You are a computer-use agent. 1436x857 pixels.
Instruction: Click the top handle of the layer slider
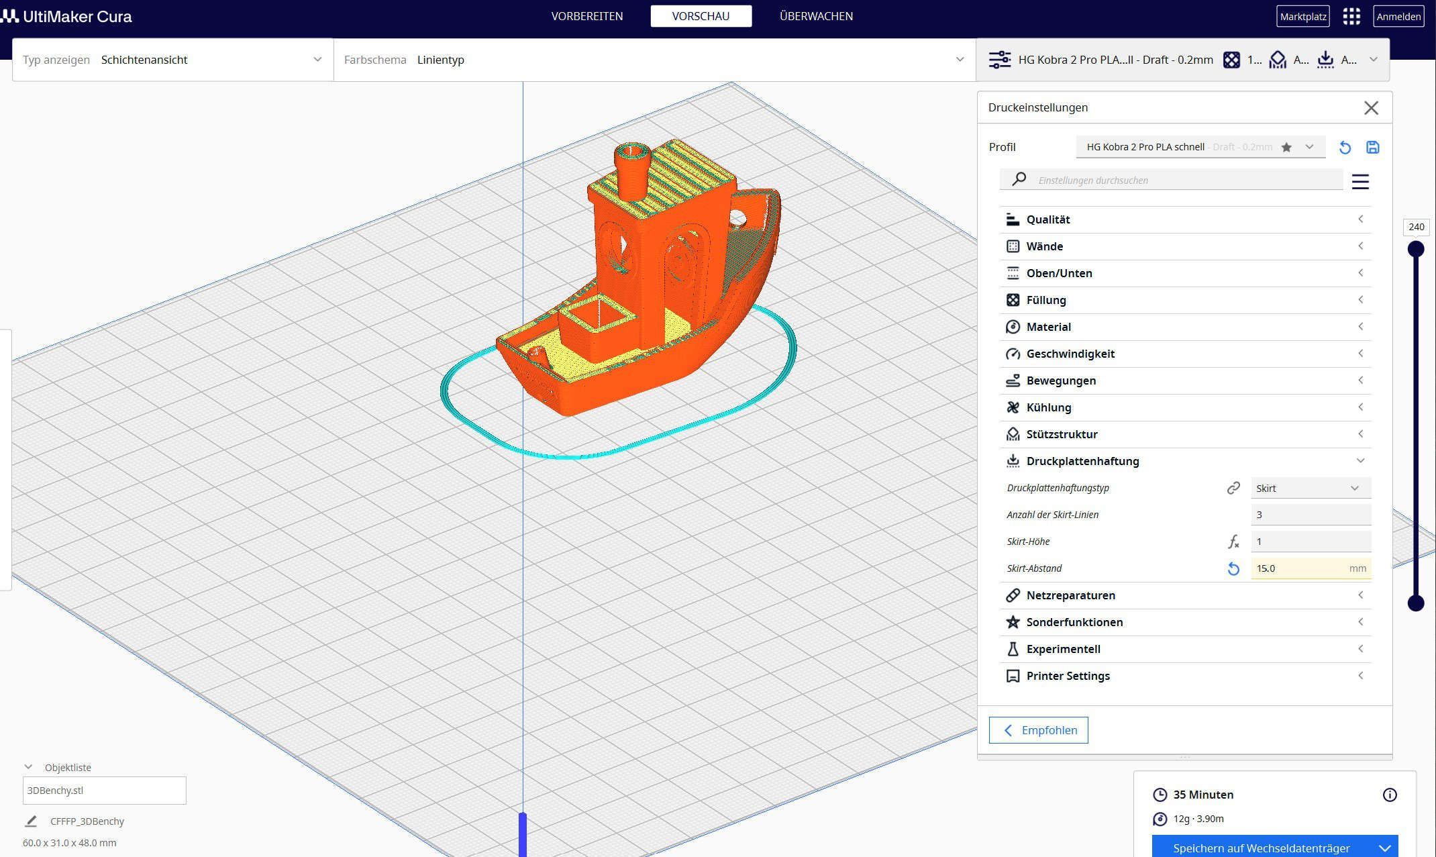(x=1416, y=249)
